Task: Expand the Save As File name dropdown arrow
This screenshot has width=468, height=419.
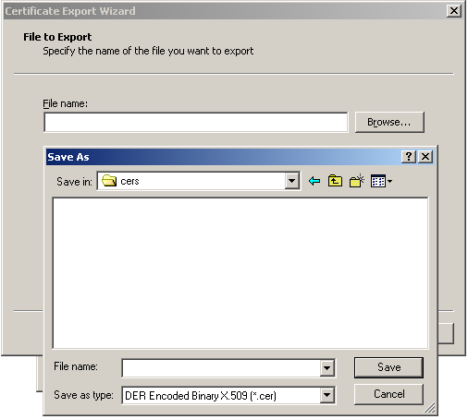Action: pyautogui.click(x=326, y=367)
